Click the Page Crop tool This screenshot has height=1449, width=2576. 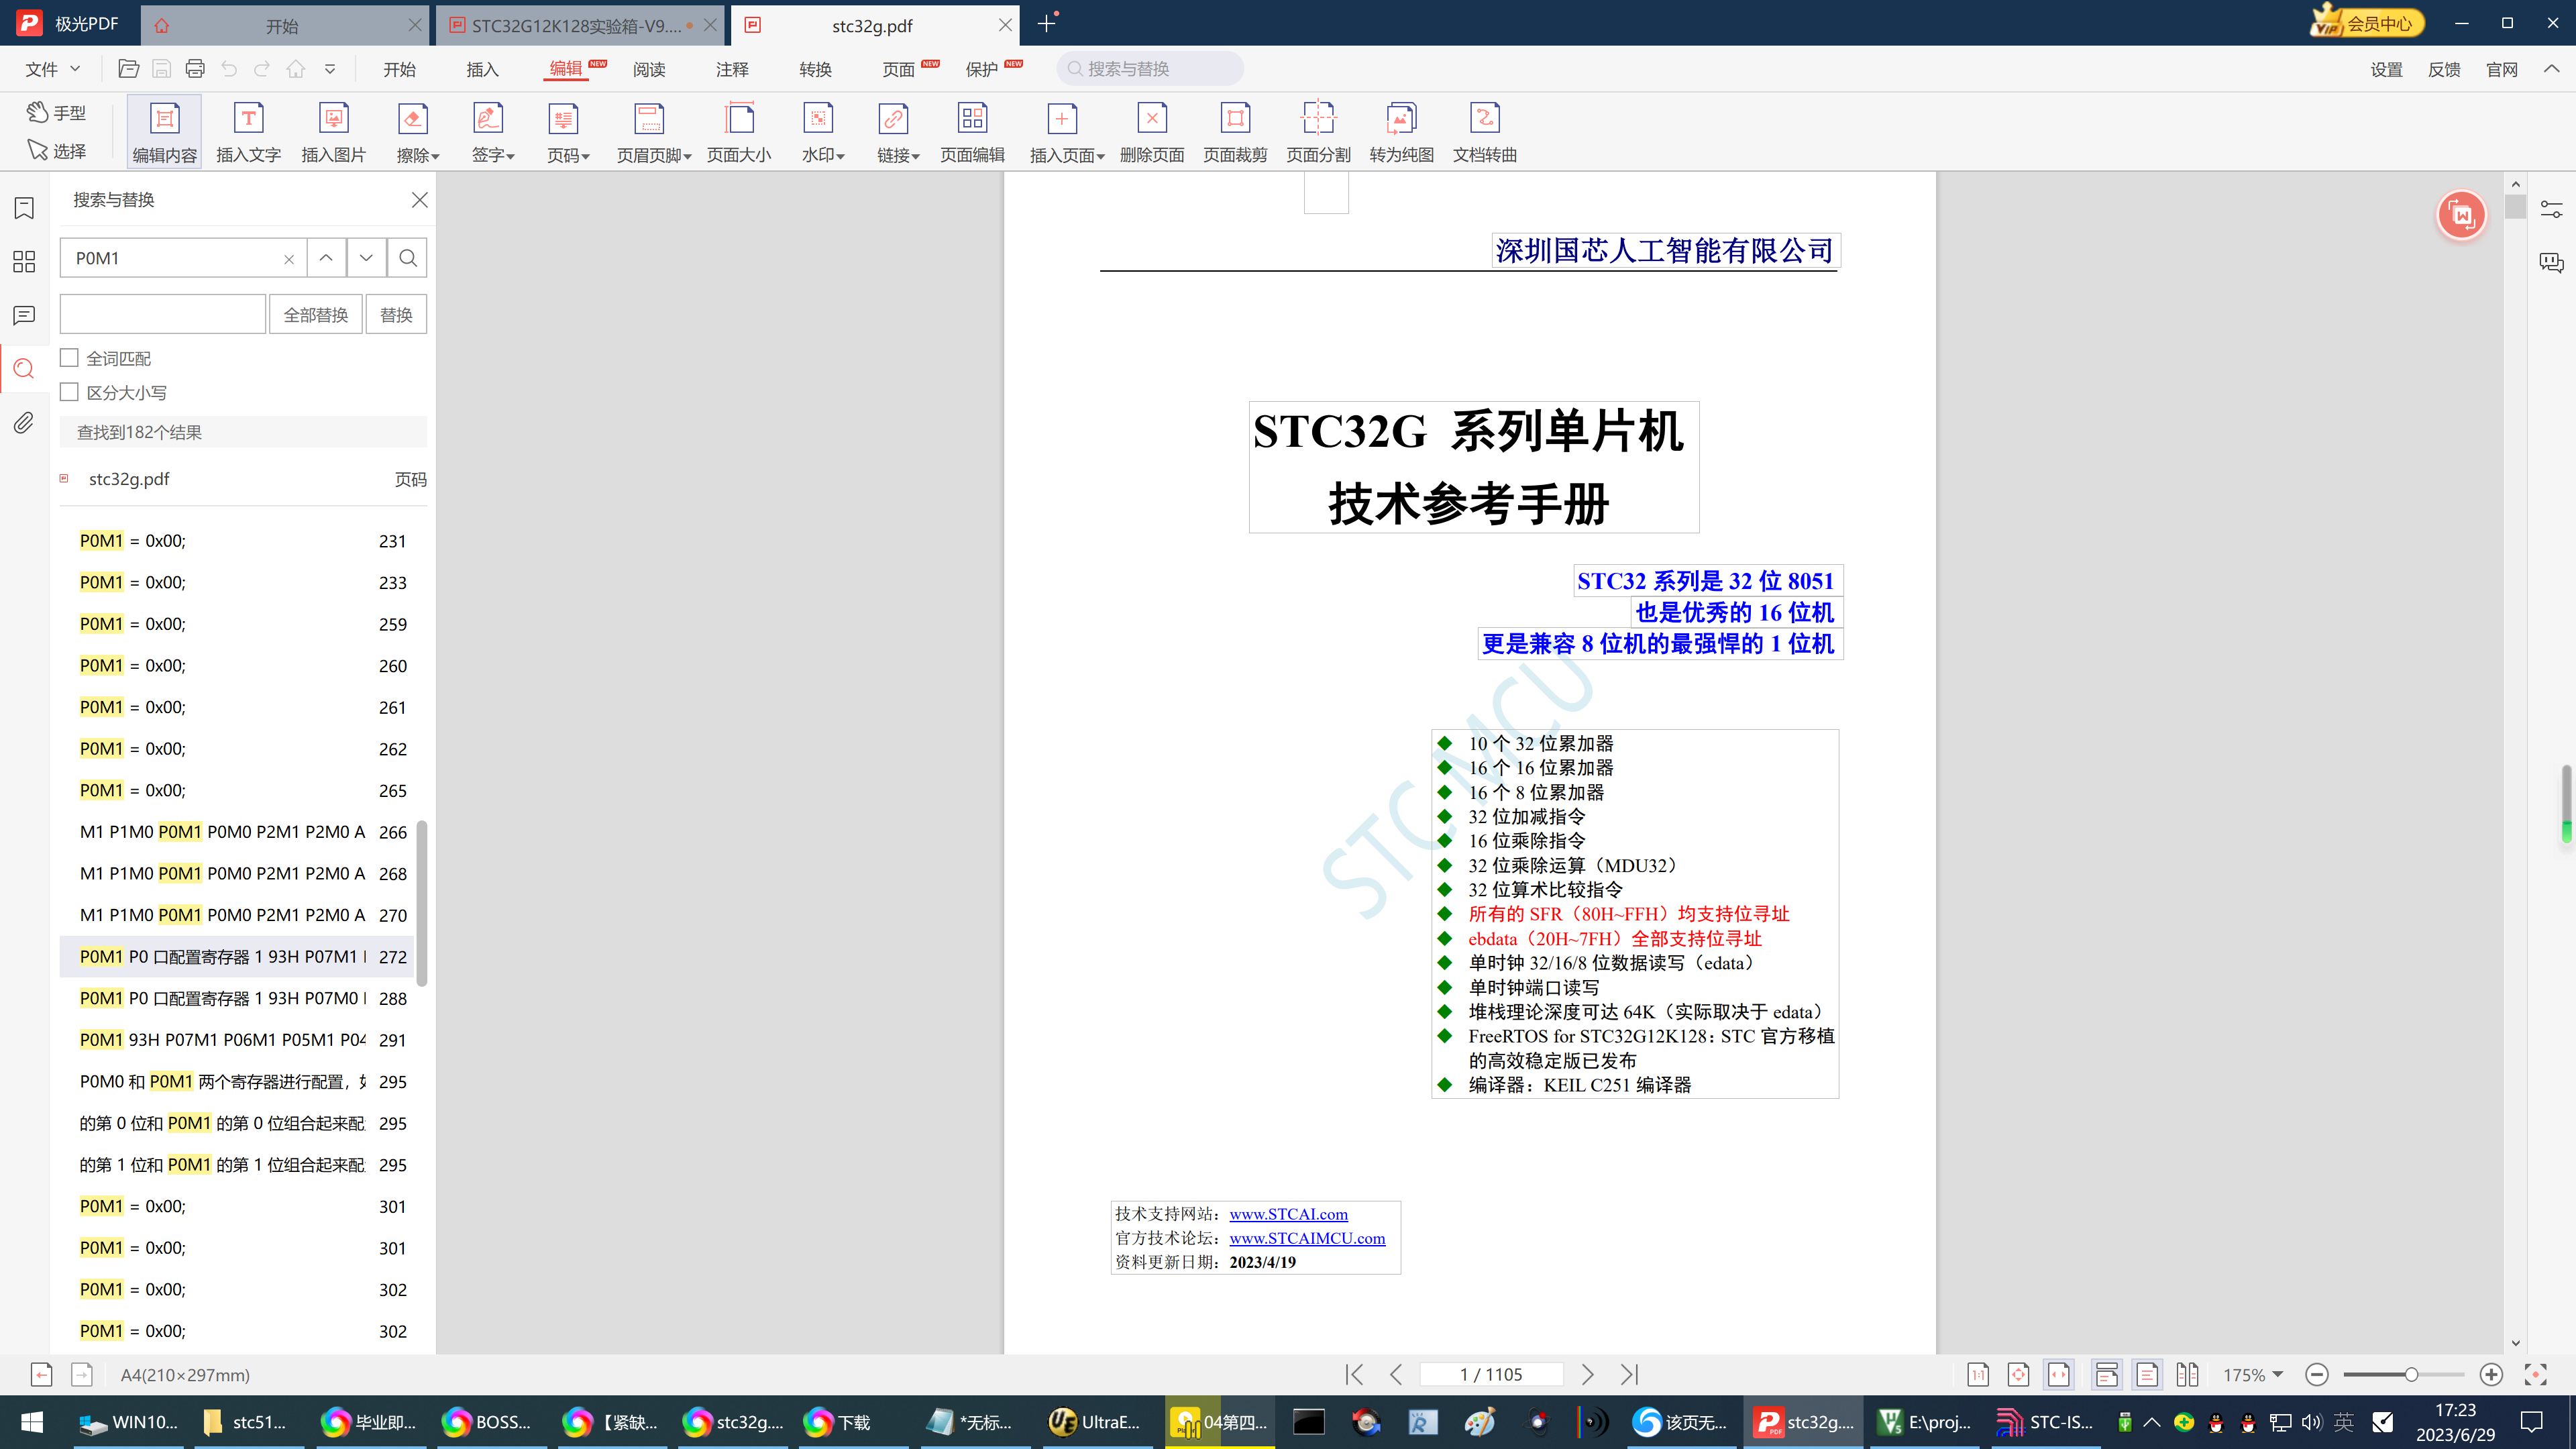click(x=1235, y=131)
